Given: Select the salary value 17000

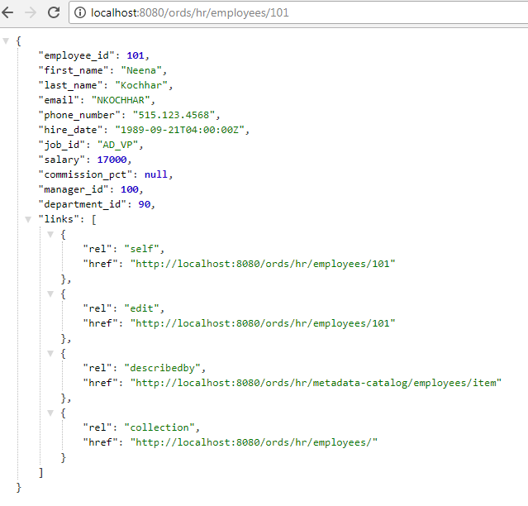Looking at the screenshot, I should (112, 160).
